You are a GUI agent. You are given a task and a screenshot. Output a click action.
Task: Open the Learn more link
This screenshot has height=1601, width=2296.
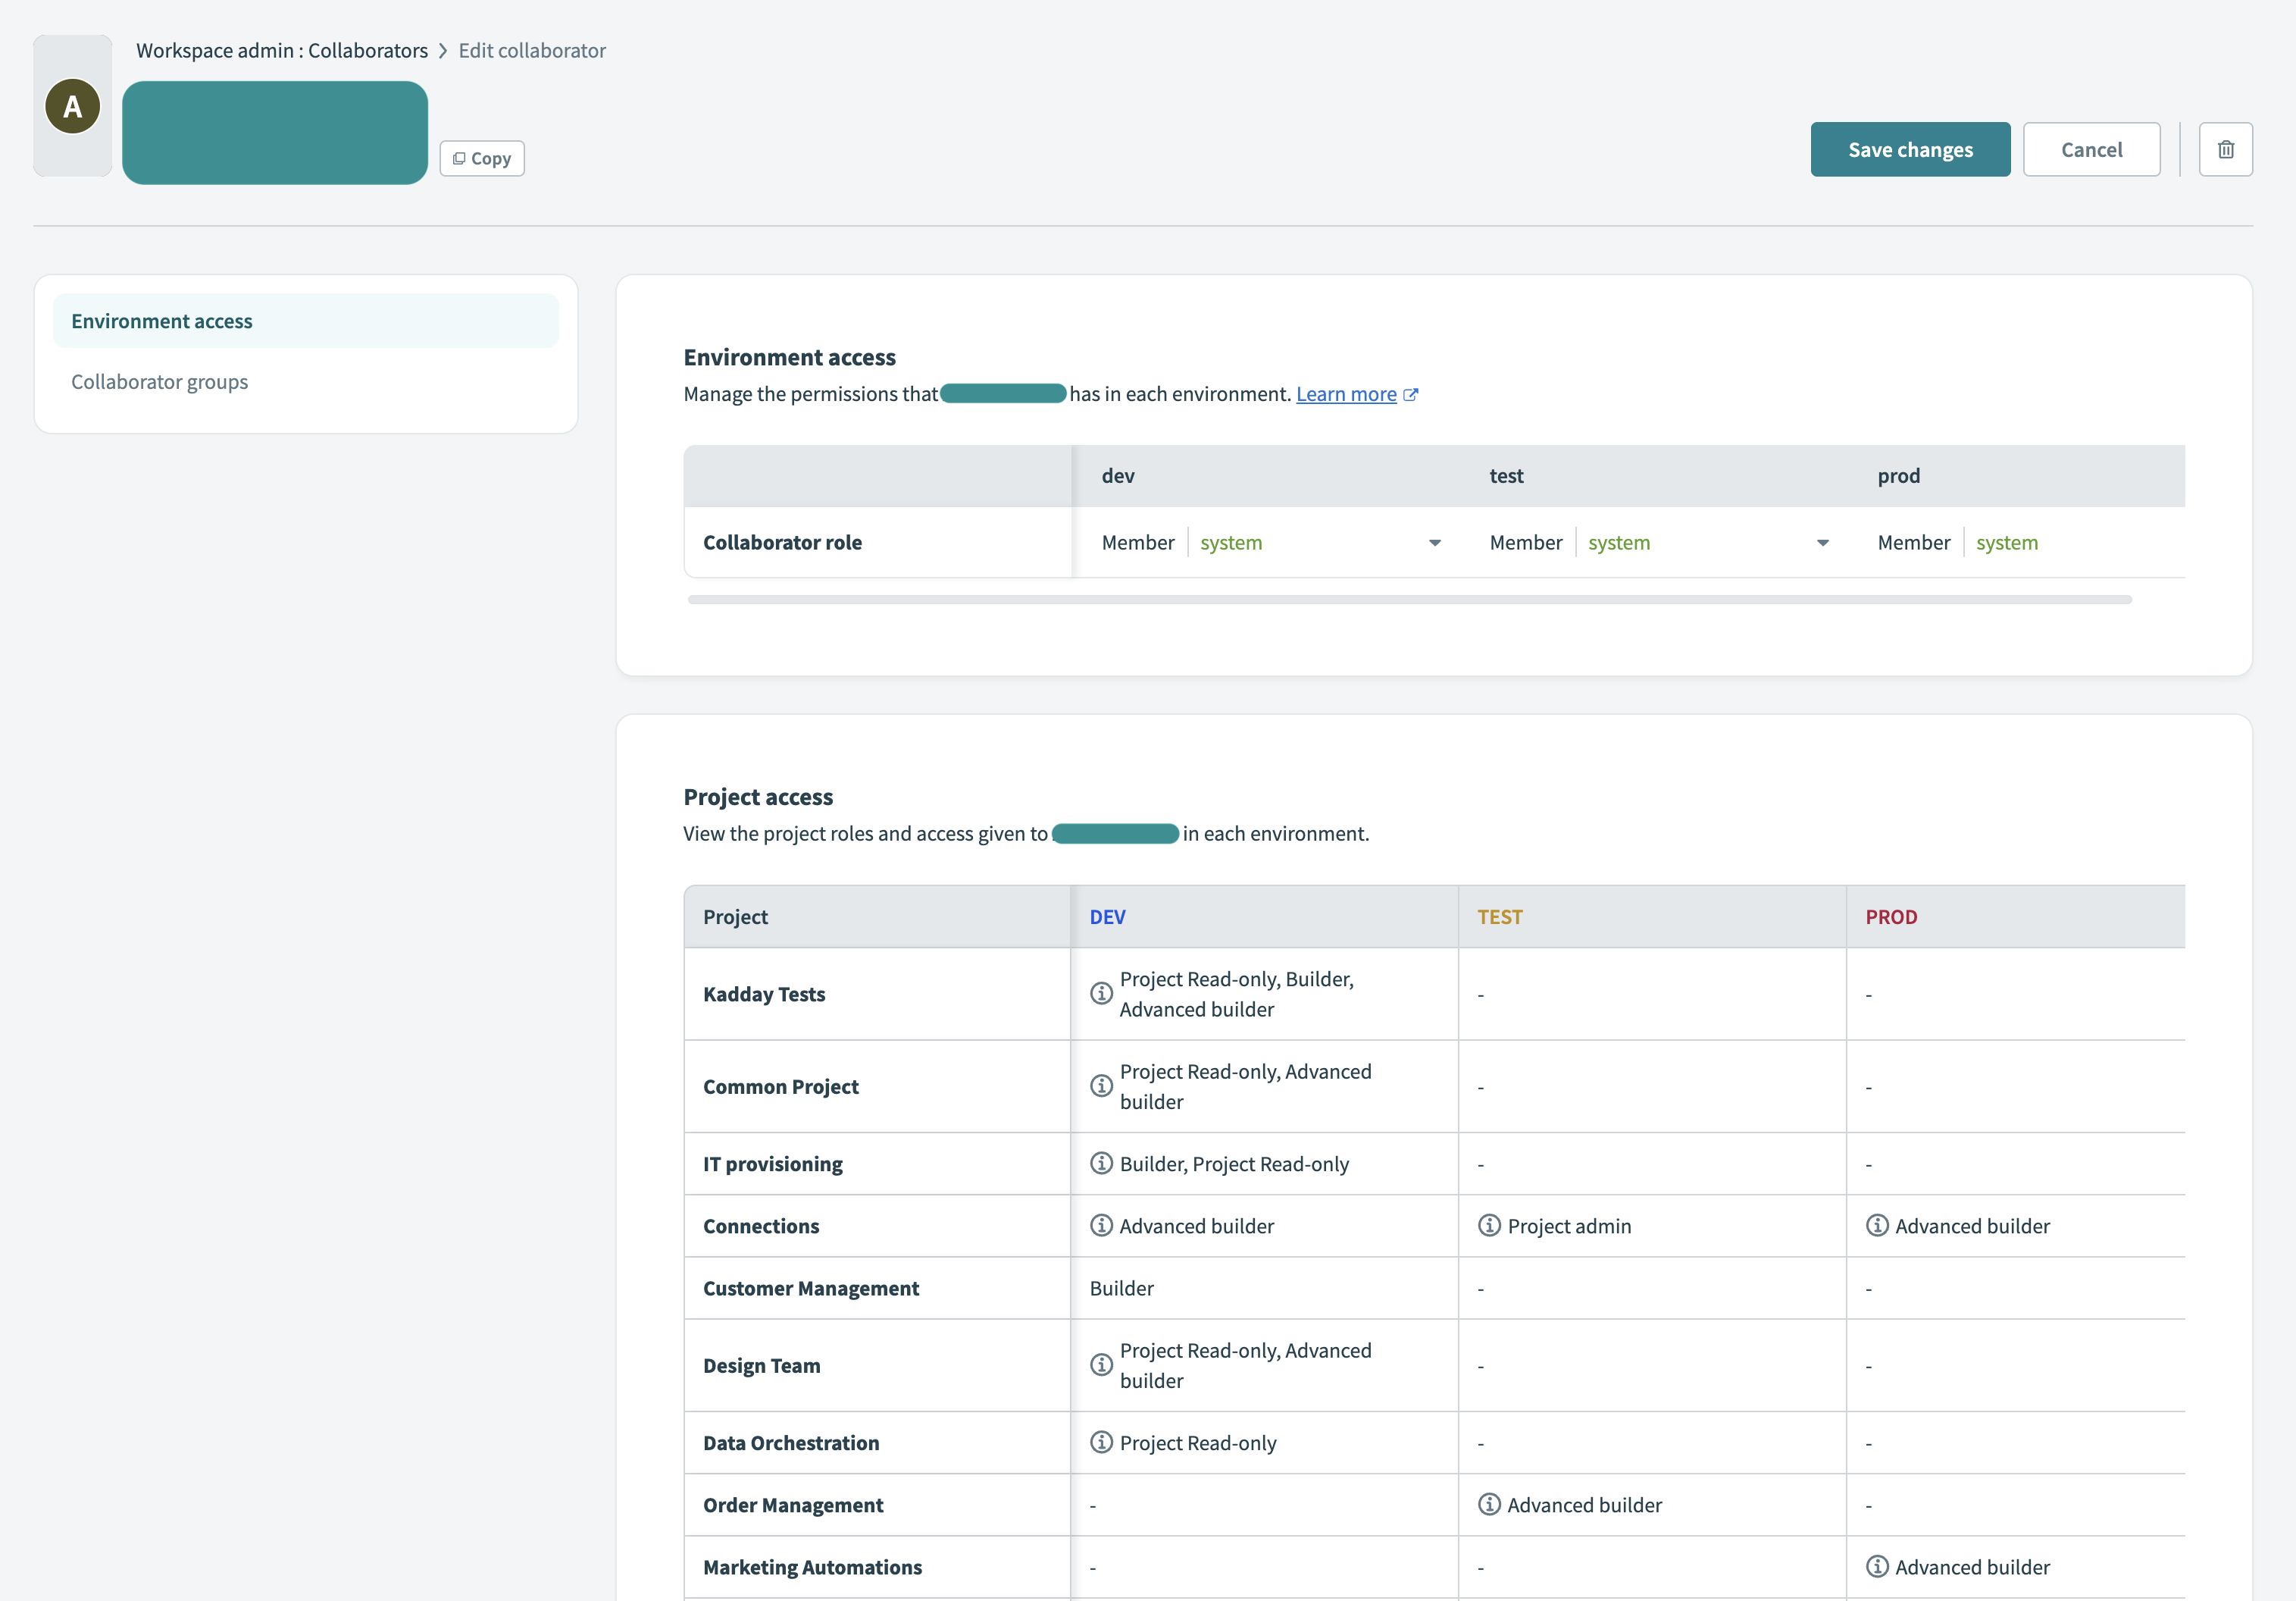(x=1346, y=394)
